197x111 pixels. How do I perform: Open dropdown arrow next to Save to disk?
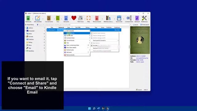pyautogui.click(x=124, y=19)
